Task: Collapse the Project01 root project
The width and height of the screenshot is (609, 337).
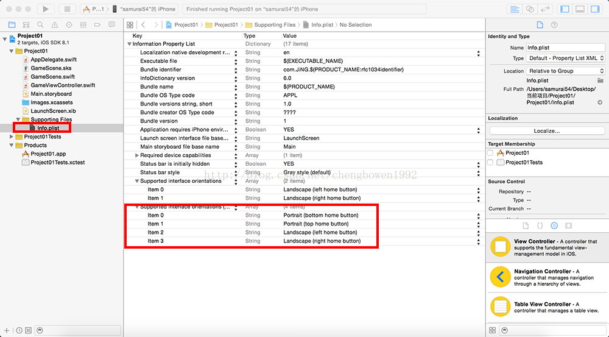Action: pos(5,39)
